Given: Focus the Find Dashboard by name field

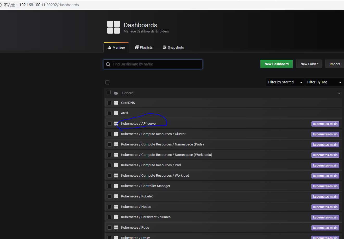Looking at the screenshot, I should pyautogui.click(x=153, y=64).
